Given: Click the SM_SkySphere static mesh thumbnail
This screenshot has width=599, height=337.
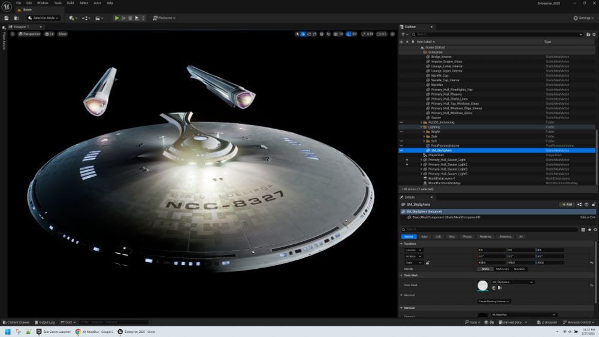Looking at the screenshot, I should (482, 286).
